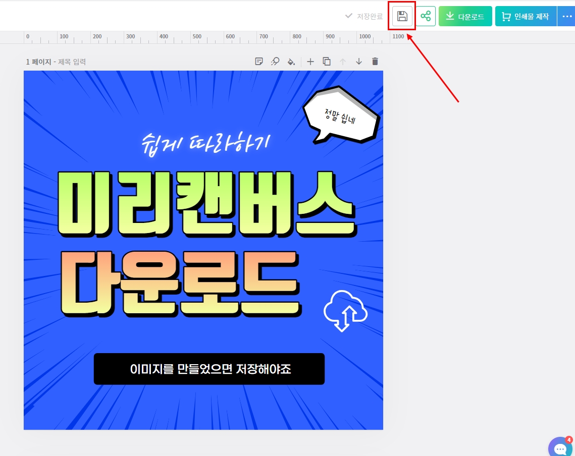Duplicate page 1 with copy icon
Image resolution: width=575 pixels, height=456 pixels.
click(x=326, y=61)
